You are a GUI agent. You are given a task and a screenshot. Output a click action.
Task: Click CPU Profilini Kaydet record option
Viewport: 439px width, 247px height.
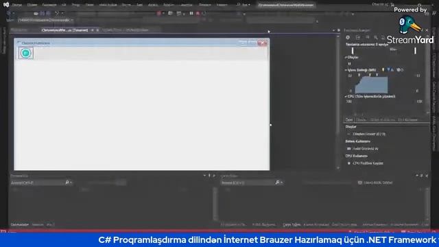click(368, 163)
